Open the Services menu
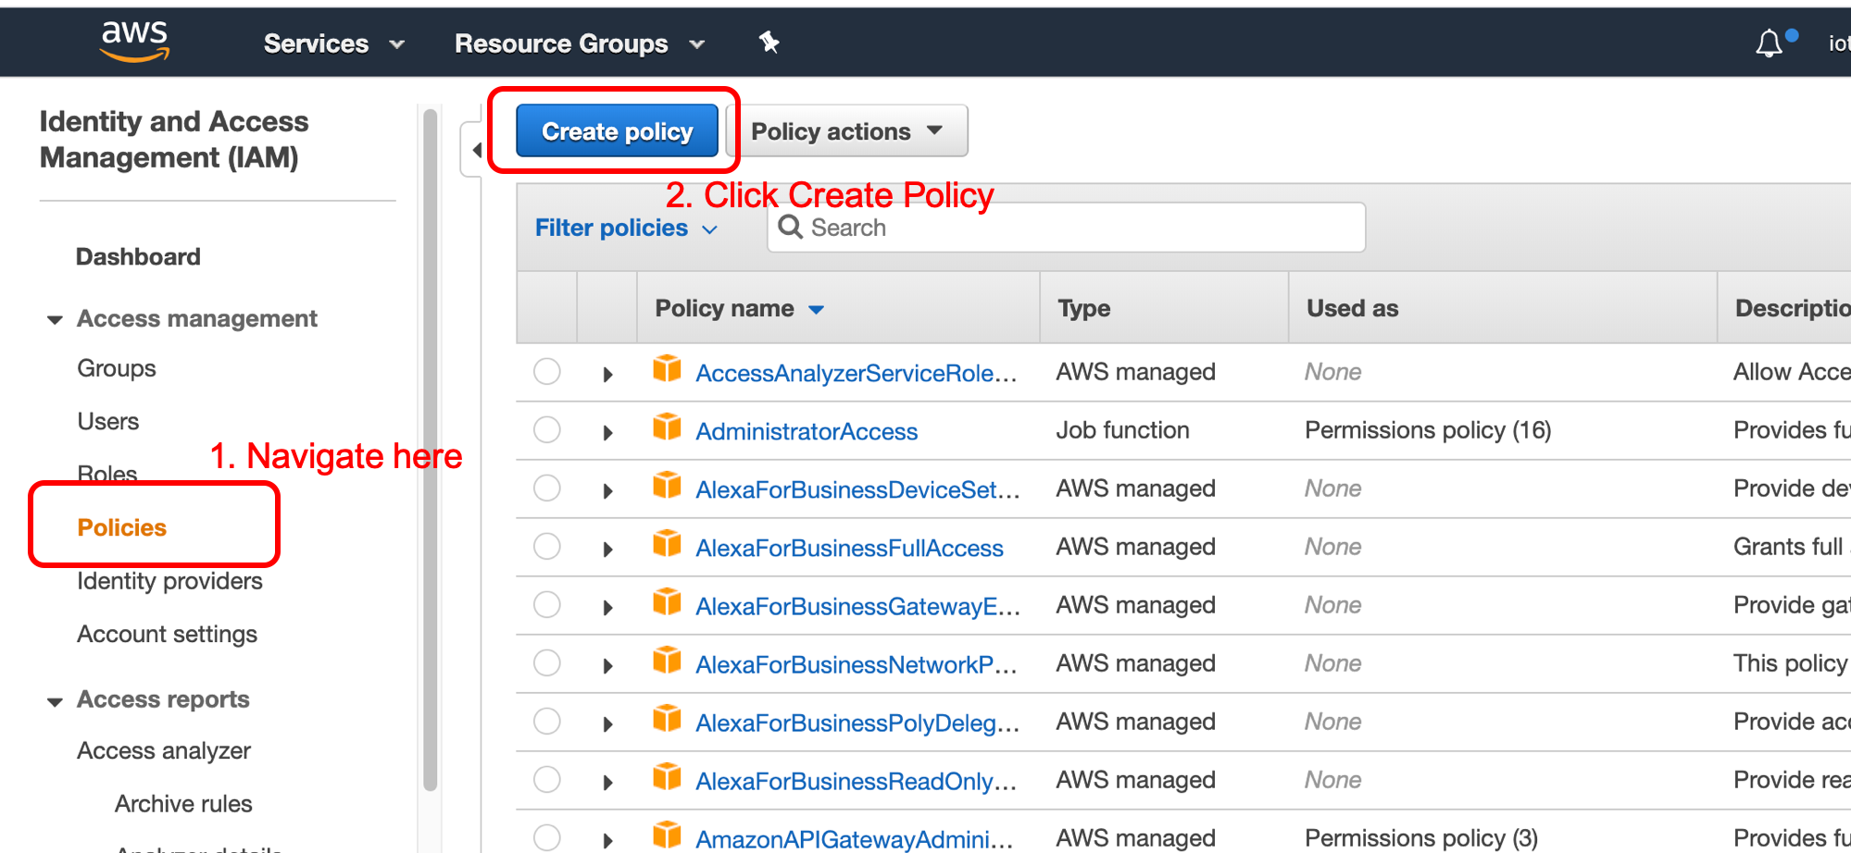The height and width of the screenshot is (853, 1851). point(334,43)
